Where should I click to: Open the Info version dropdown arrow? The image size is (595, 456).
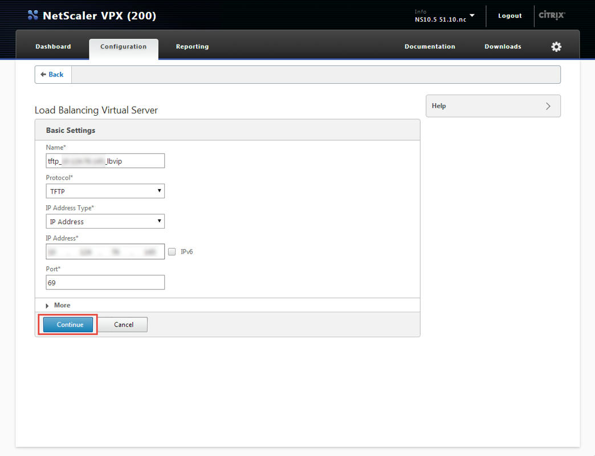tap(472, 15)
